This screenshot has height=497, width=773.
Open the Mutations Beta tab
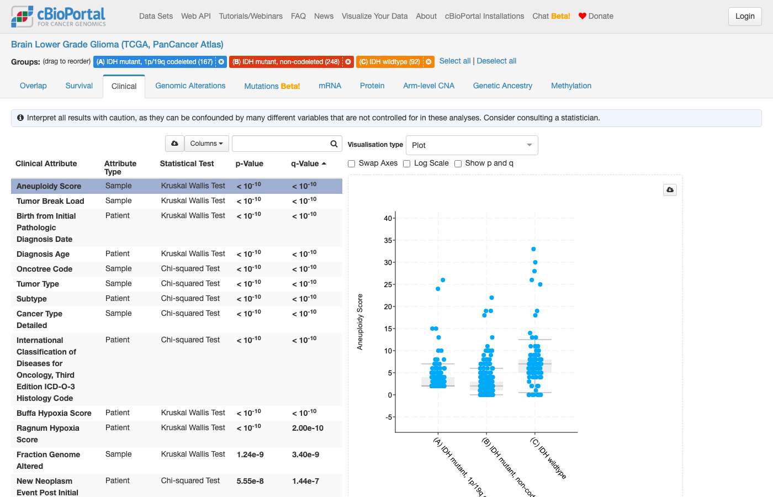[272, 86]
